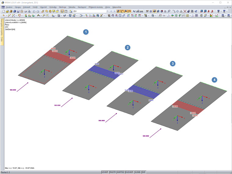This screenshot has width=232, height=174.
Task: Click the new line tool icon
Action: tap(9, 16)
